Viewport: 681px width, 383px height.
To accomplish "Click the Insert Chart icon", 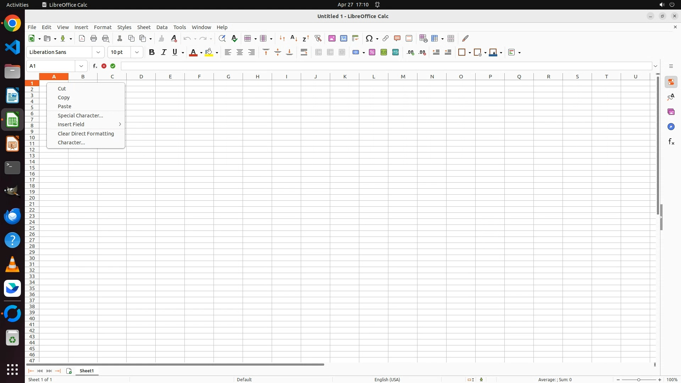I will click(343, 38).
